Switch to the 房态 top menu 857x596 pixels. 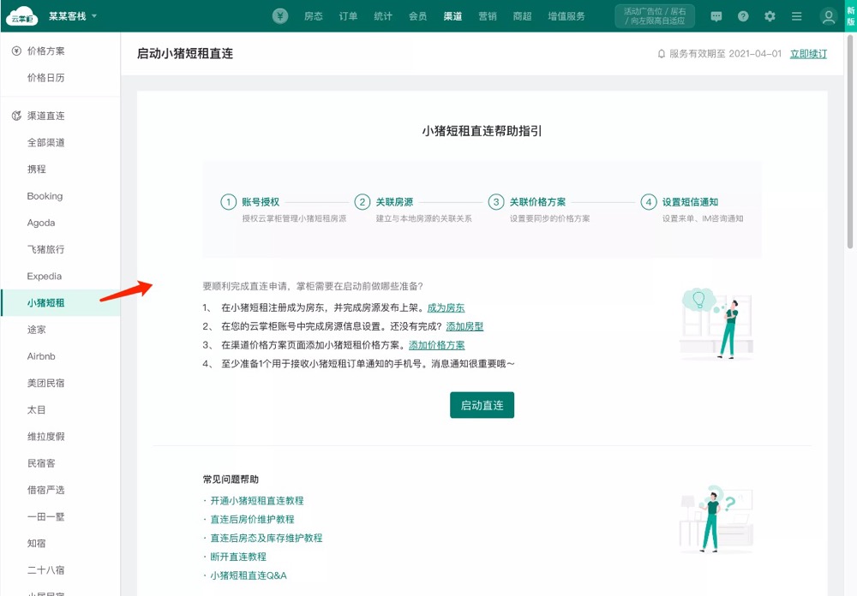tap(314, 16)
